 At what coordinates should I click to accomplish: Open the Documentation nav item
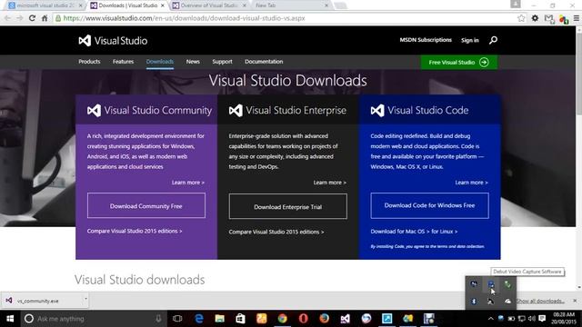point(264,62)
